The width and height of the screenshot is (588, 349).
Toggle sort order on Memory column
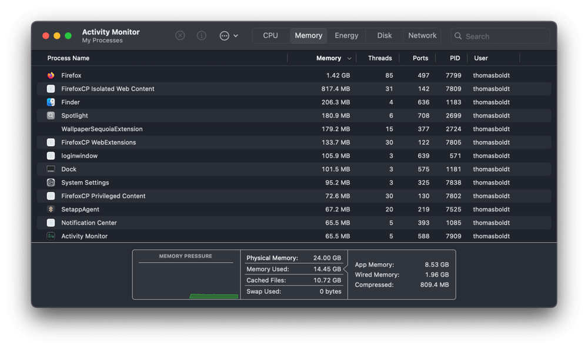pos(333,58)
